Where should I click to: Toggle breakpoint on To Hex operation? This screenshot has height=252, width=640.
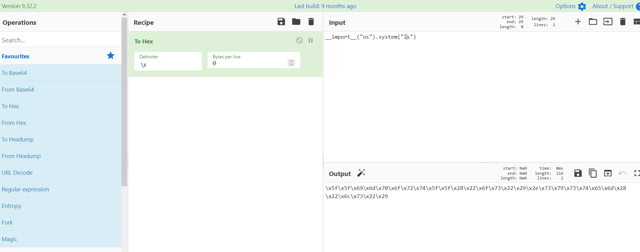pyautogui.click(x=311, y=40)
